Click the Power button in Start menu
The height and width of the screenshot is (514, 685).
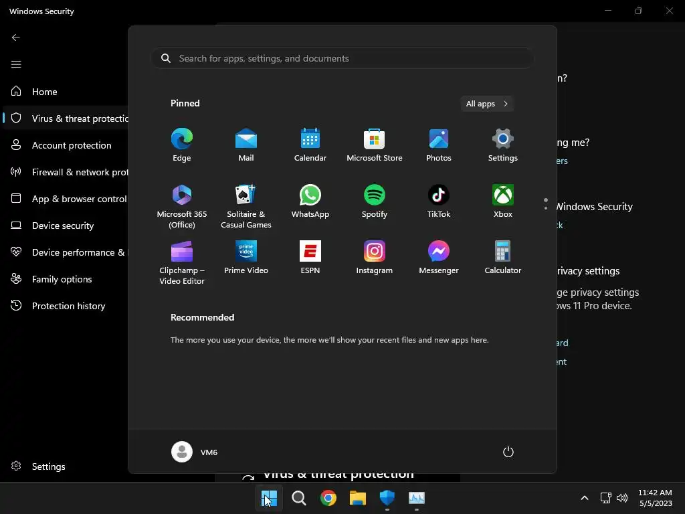pos(508,452)
